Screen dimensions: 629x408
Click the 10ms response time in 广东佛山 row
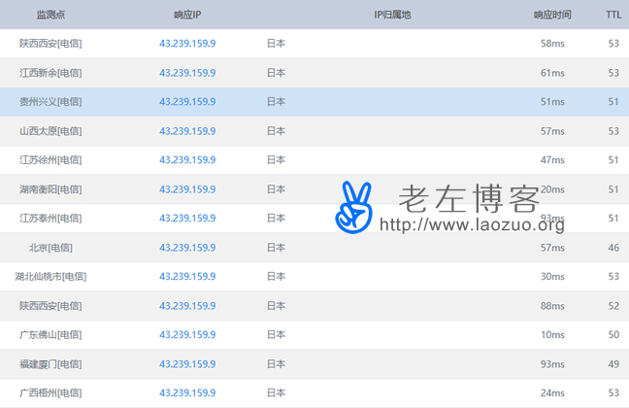coord(552,335)
